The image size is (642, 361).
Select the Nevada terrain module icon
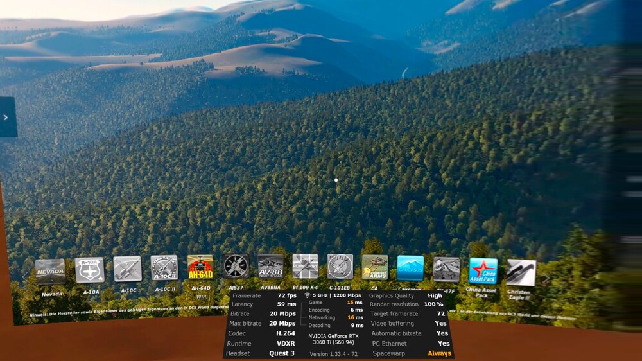coord(50,272)
